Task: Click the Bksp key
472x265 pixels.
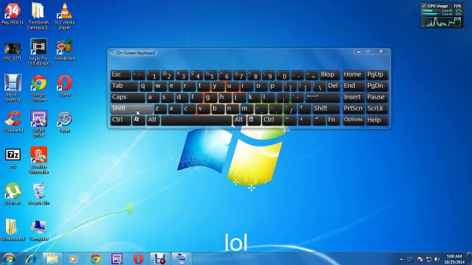Action: tap(330, 75)
